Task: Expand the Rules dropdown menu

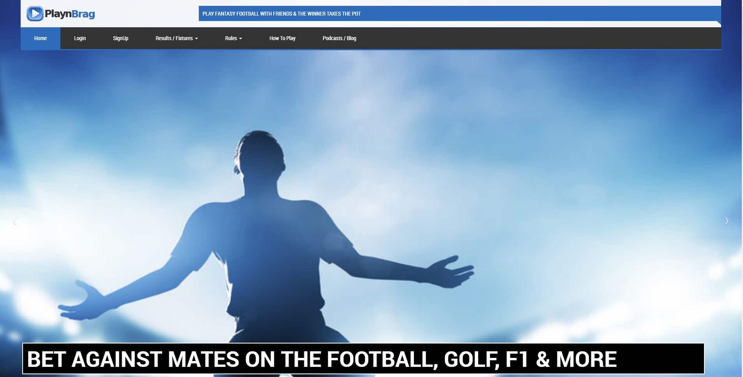Action: click(x=231, y=38)
